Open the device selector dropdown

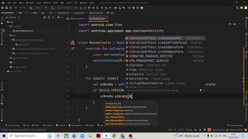click(x=64, y=8)
